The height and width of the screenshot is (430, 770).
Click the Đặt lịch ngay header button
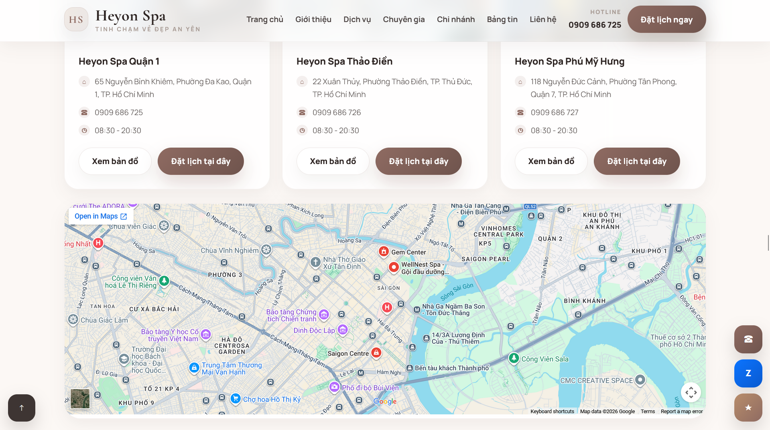coord(666,19)
